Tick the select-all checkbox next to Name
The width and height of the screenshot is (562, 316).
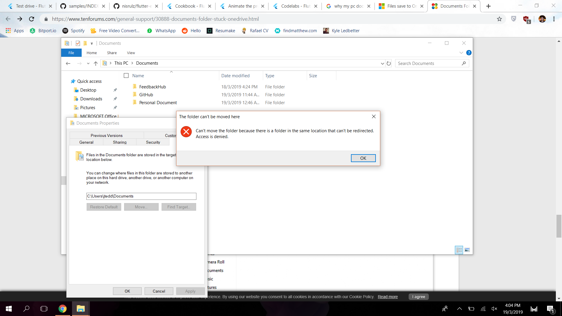[x=126, y=75]
